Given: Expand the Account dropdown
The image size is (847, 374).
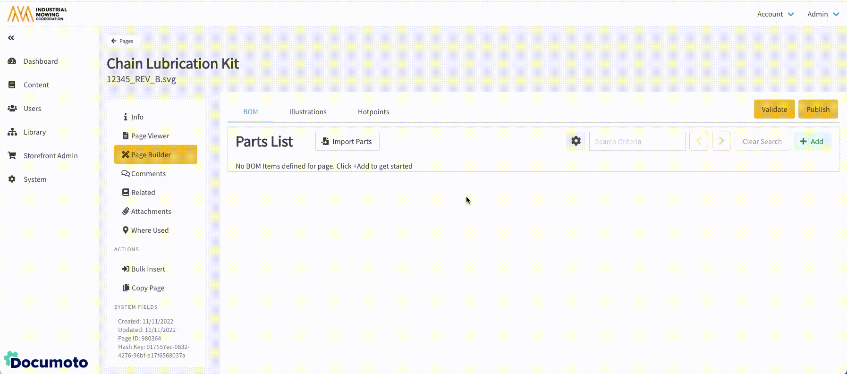Looking at the screenshot, I should click(x=775, y=14).
